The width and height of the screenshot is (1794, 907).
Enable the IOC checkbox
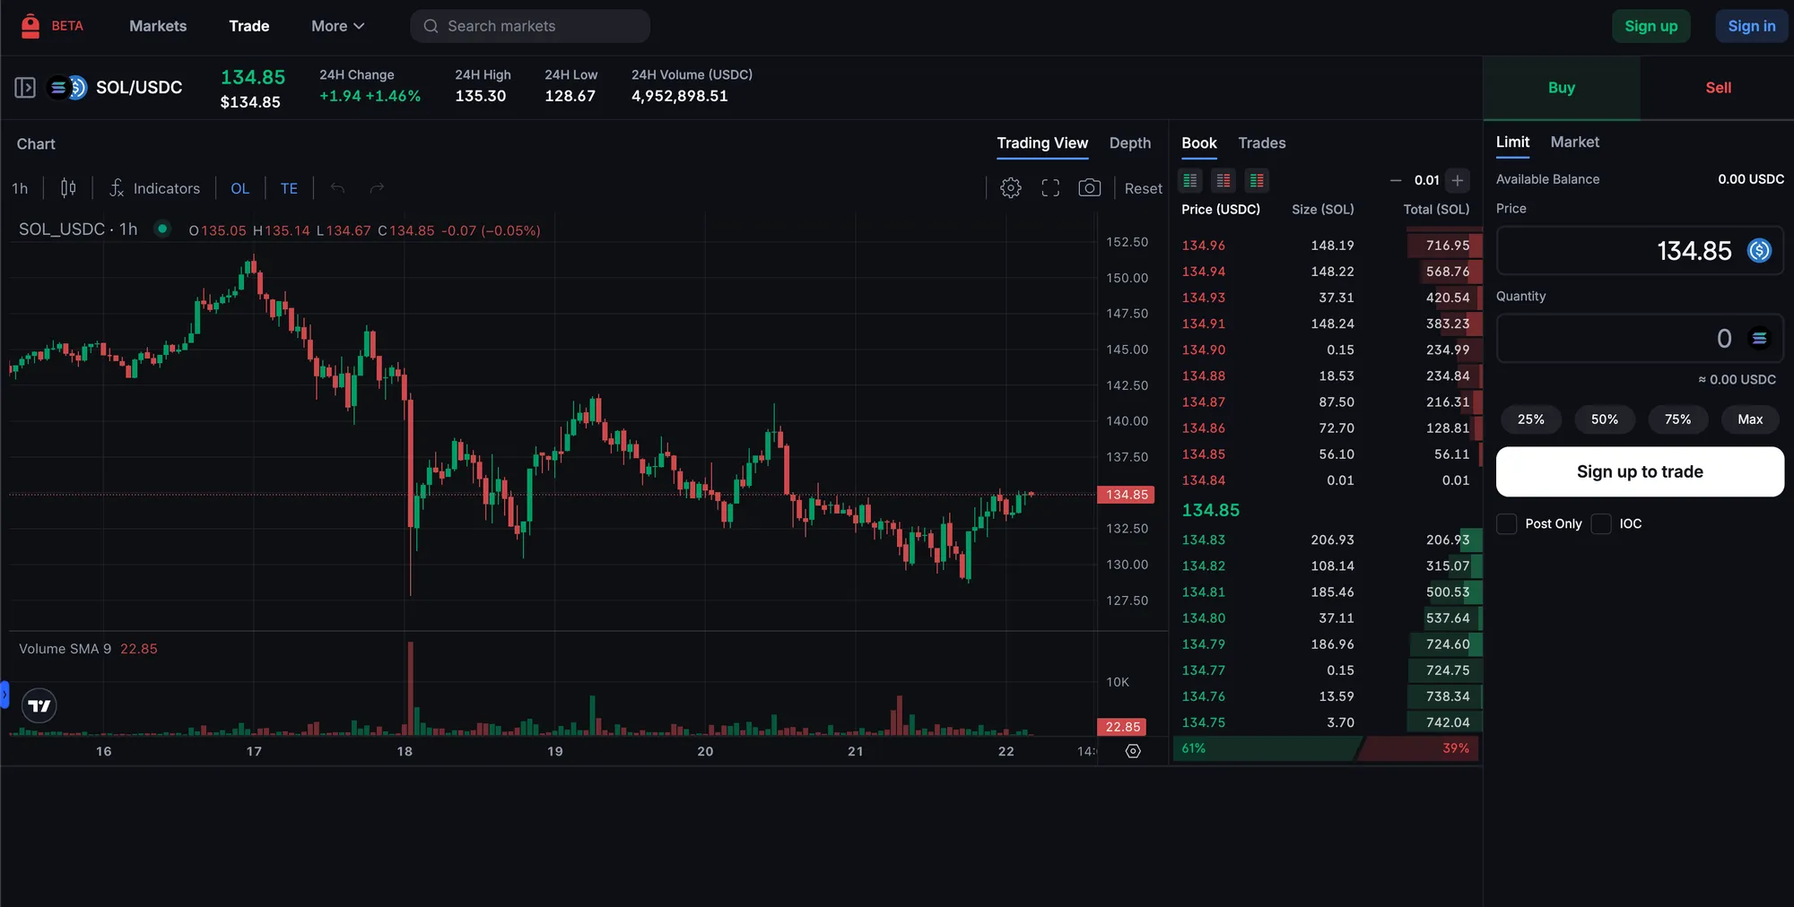coord(1601,524)
